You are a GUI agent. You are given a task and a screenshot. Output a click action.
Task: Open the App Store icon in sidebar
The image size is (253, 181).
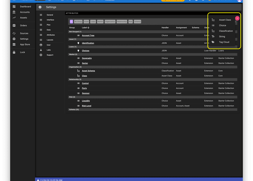14,45
